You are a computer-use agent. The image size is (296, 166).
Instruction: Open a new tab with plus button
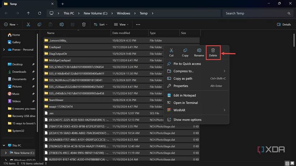point(62,4)
